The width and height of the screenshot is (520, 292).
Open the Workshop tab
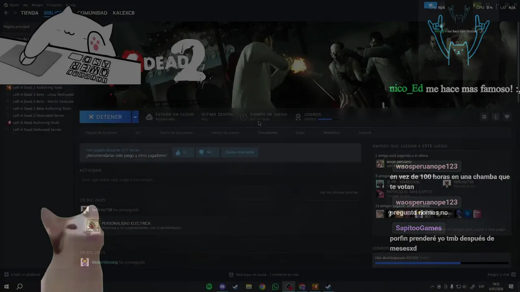[331, 133]
